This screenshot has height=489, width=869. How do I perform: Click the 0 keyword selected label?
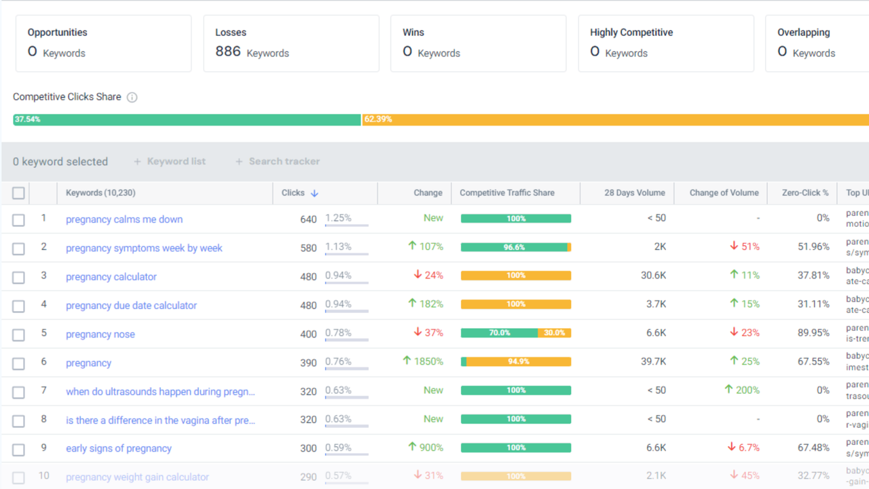click(x=60, y=162)
